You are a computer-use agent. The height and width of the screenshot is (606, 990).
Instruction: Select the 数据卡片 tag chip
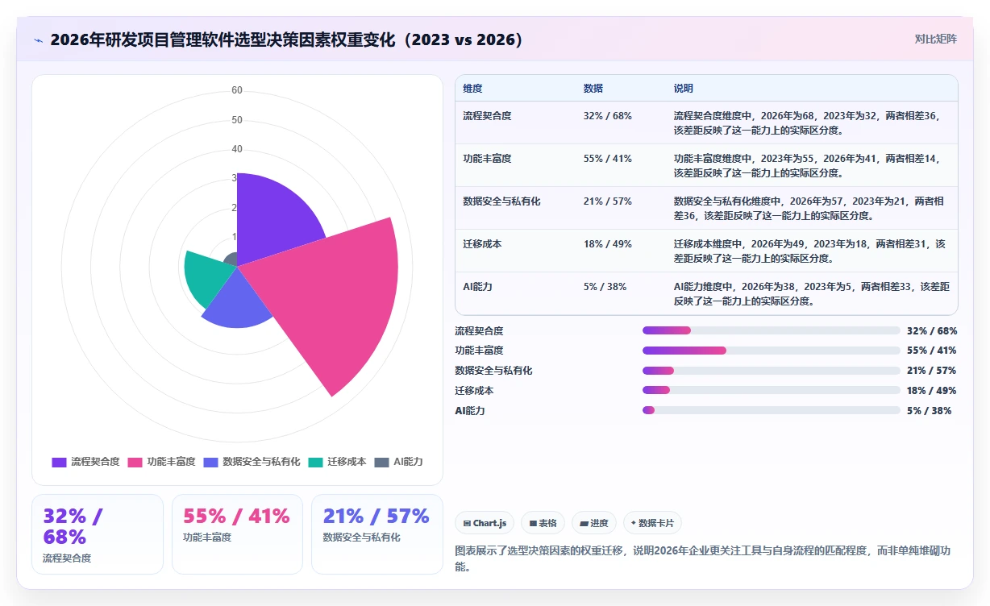pos(652,523)
